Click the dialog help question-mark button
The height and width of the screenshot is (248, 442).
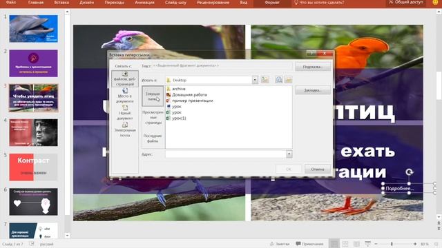(x=311, y=53)
